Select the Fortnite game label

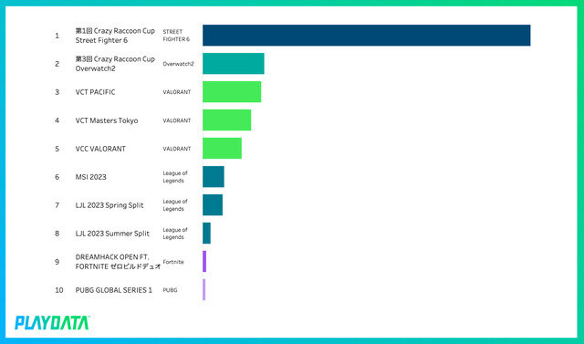point(173,262)
